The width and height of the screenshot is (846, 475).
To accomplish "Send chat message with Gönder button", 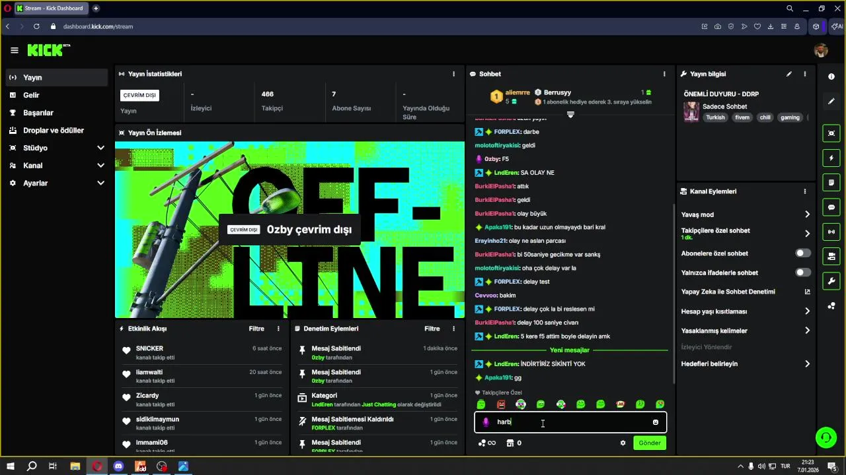I will pos(649,443).
